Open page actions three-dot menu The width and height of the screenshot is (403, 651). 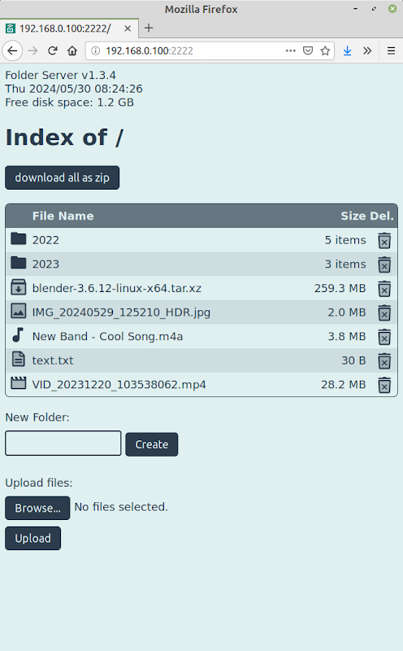click(x=291, y=50)
